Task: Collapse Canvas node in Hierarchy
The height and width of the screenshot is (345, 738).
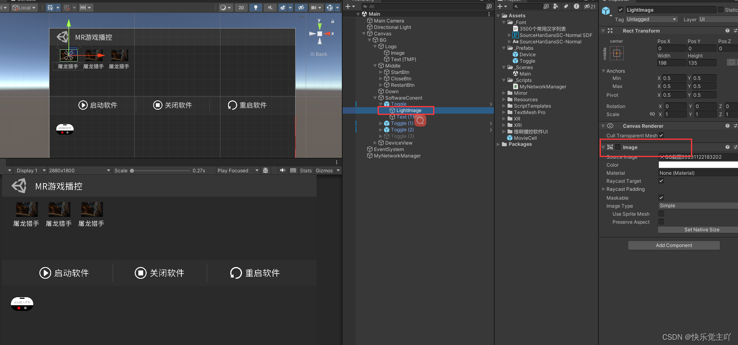Action: coord(364,34)
